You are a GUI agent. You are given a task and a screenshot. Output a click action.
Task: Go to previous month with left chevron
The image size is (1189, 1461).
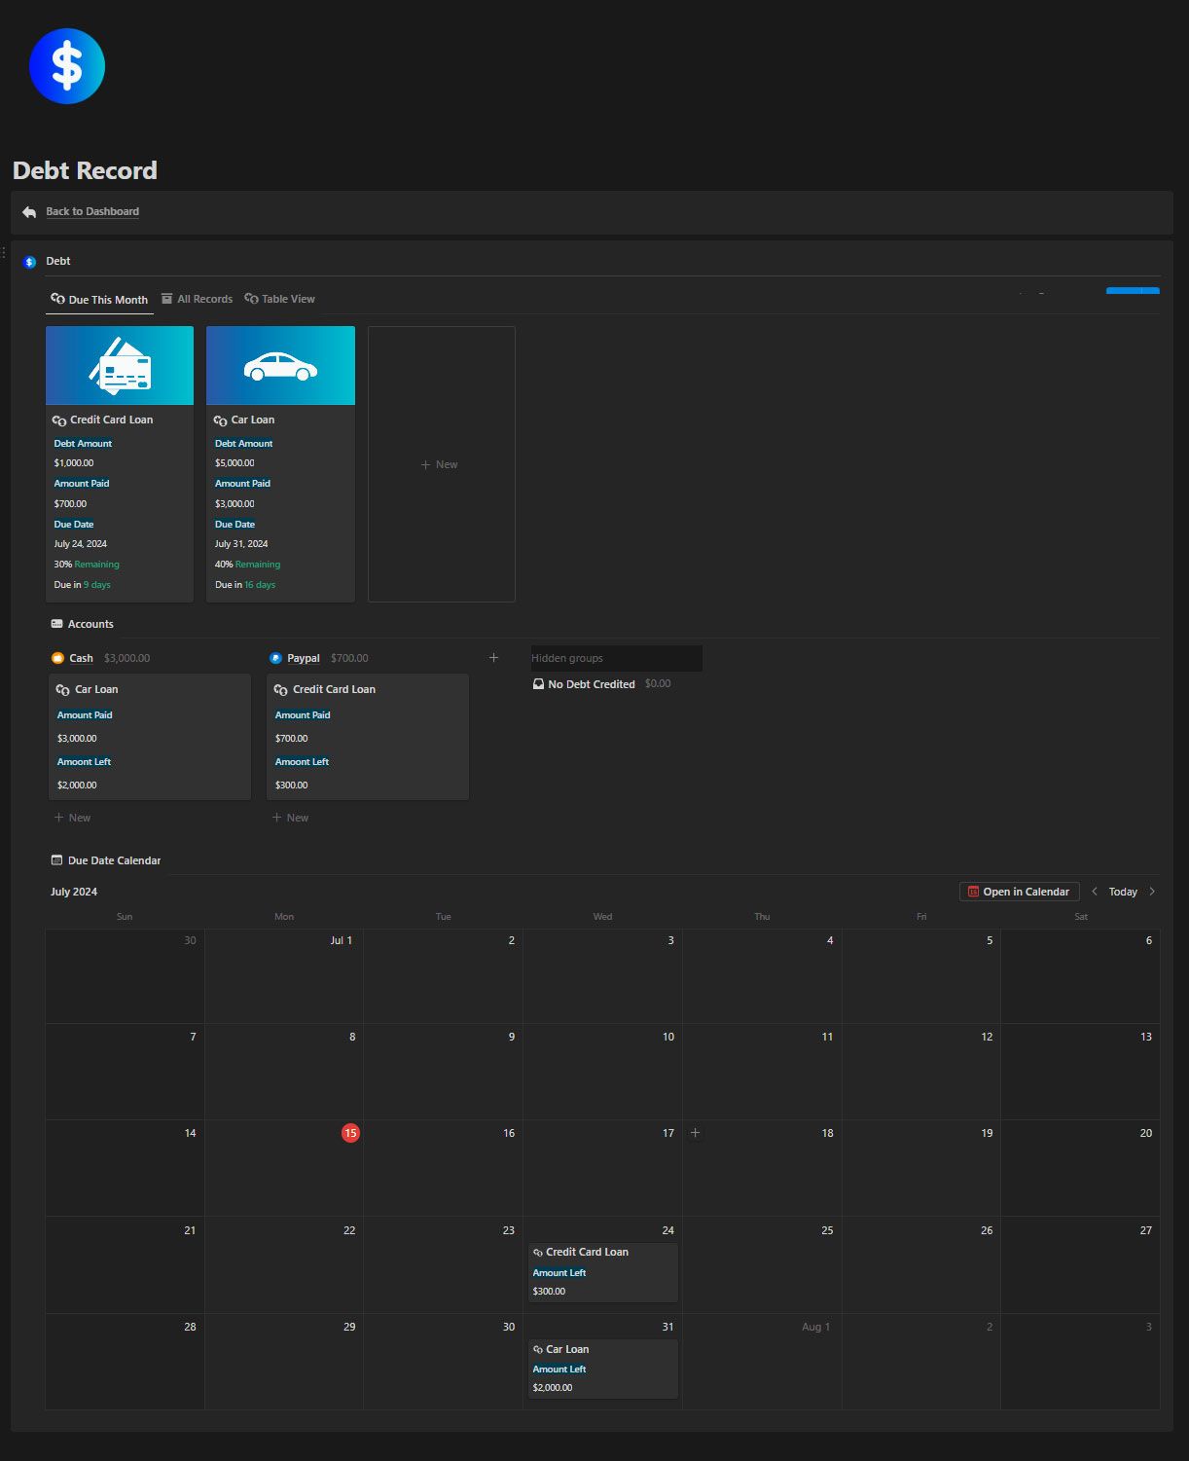pyautogui.click(x=1095, y=892)
